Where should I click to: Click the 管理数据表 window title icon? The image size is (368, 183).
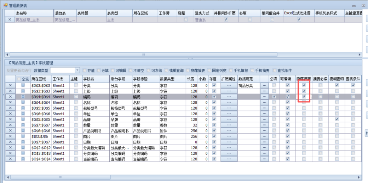point(5,5)
